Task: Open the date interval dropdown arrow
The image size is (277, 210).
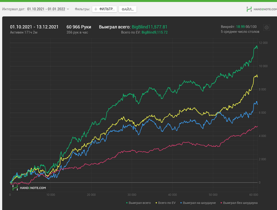Action: [68, 9]
